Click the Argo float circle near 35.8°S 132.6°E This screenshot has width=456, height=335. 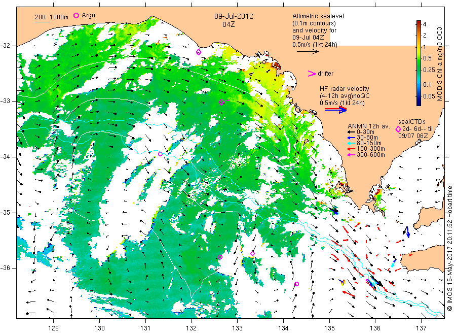point(220,257)
